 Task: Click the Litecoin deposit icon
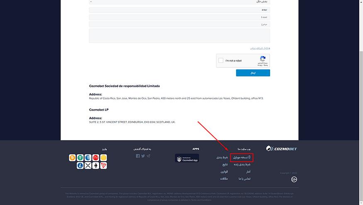80,166
